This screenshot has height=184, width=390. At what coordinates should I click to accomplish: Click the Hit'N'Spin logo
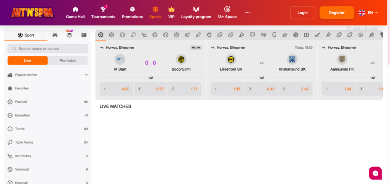click(33, 13)
